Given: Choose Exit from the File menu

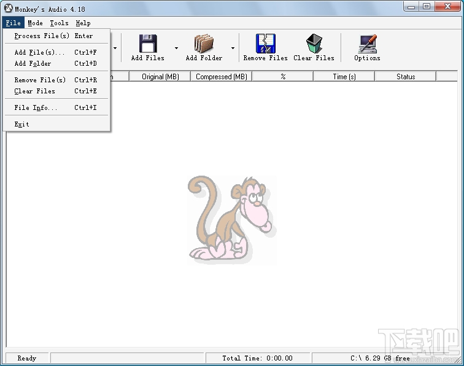Looking at the screenshot, I should [x=56, y=124].
